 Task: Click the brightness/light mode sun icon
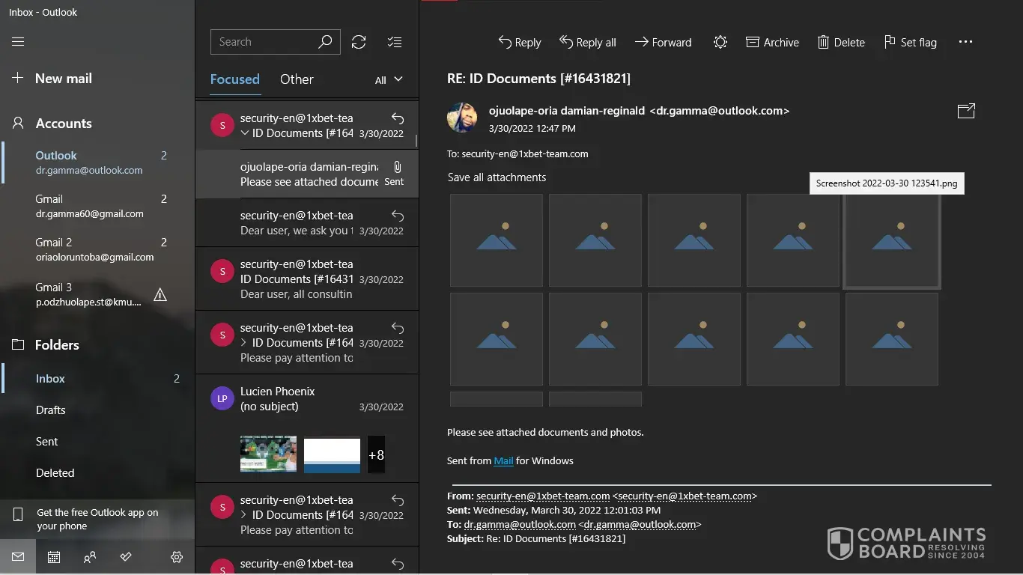coord(720,42)
